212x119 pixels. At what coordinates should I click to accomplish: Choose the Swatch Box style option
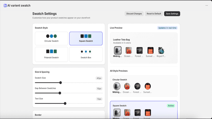point(86,54)
